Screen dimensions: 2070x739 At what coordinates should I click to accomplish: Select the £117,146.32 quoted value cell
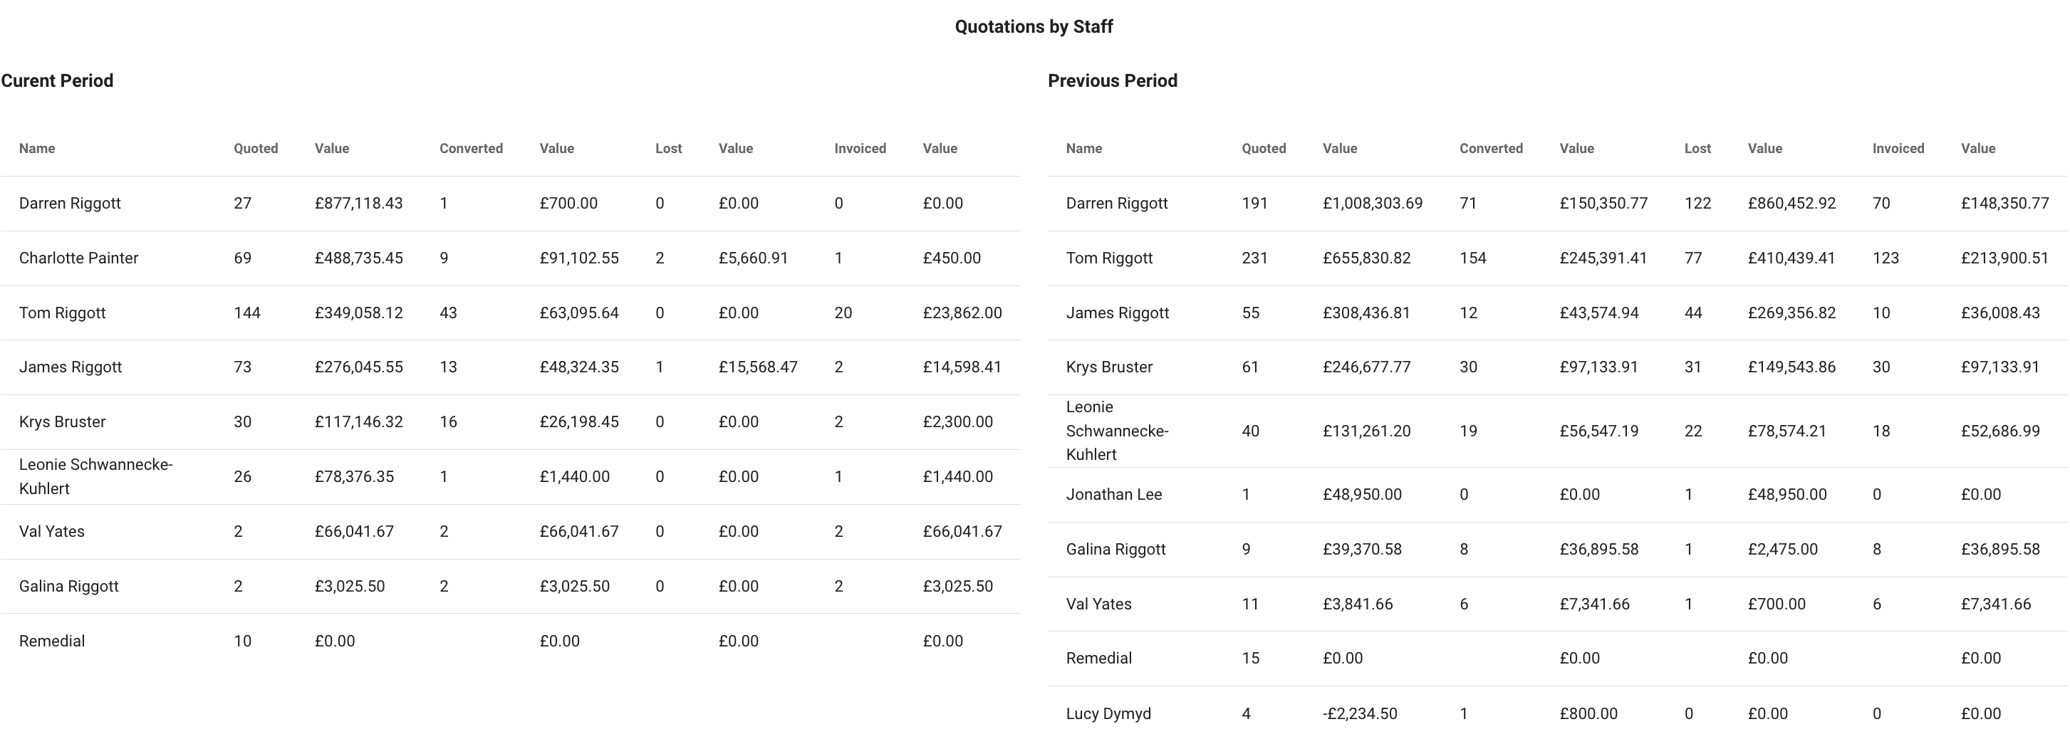[x=358, y=421]
